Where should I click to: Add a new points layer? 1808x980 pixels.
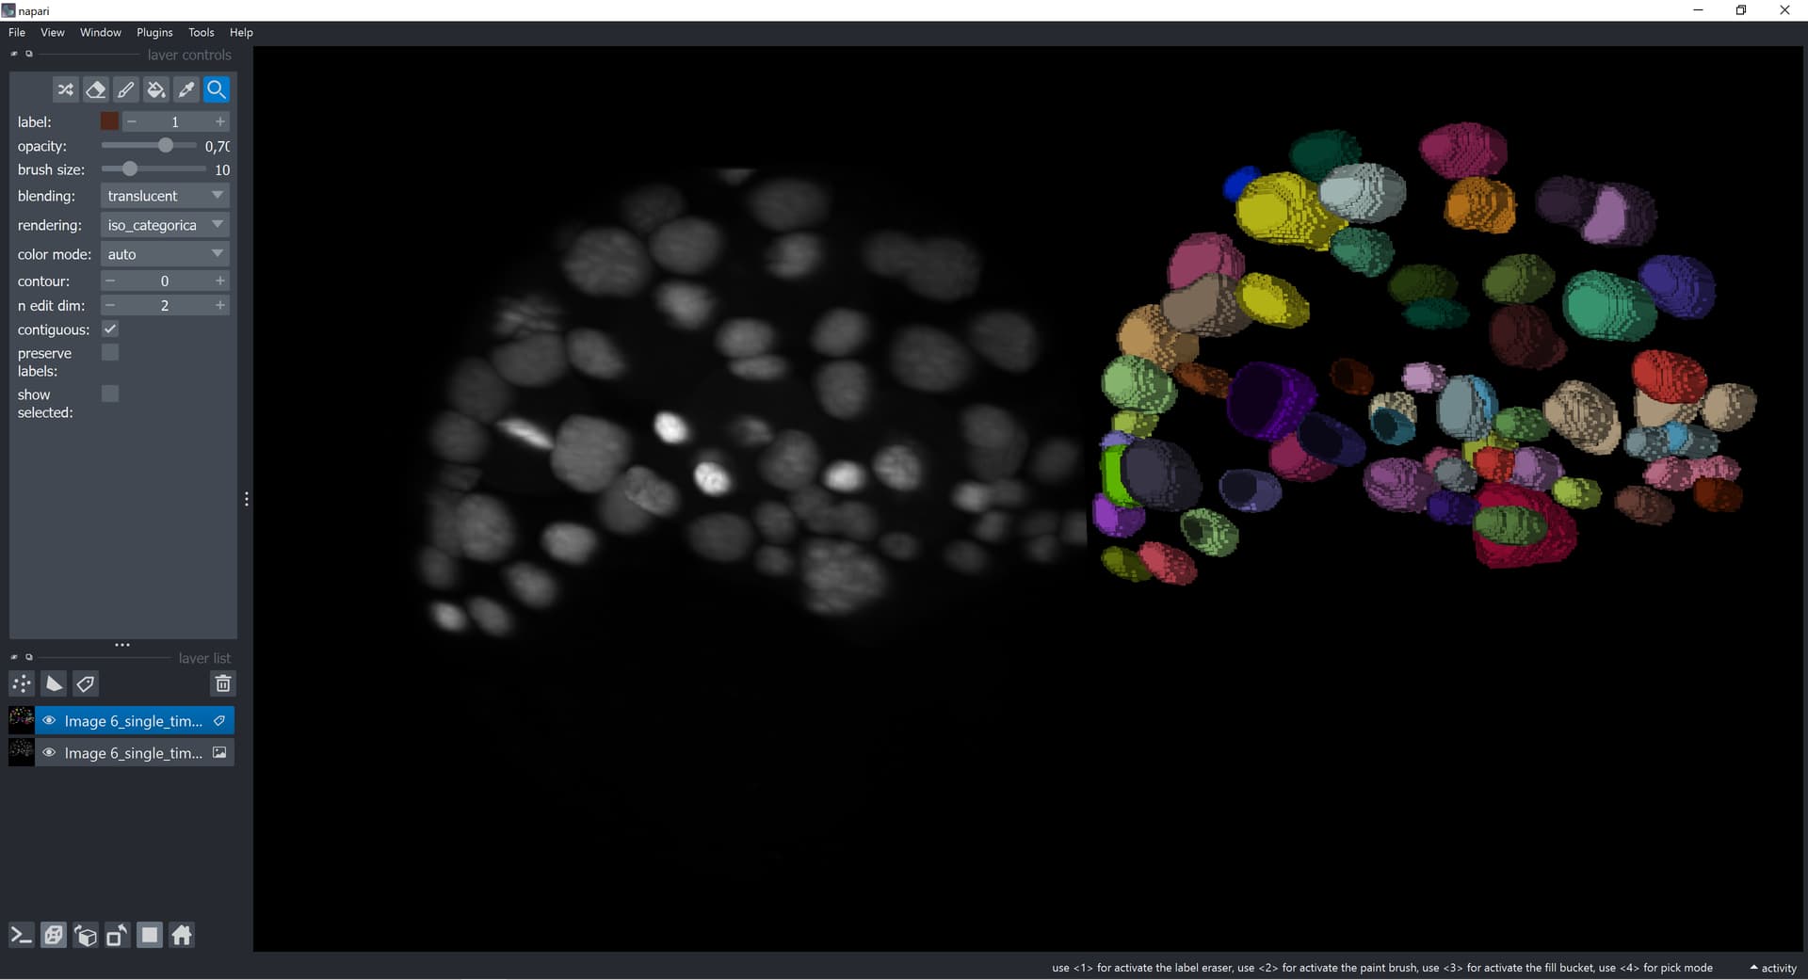click(x=21, y=684)
